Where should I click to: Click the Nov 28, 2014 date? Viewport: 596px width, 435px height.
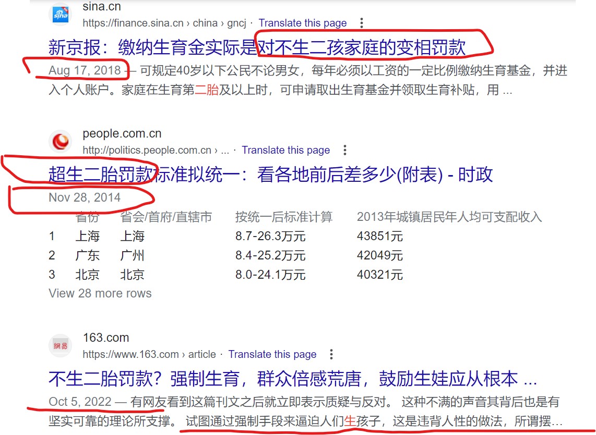coord(85,197)
